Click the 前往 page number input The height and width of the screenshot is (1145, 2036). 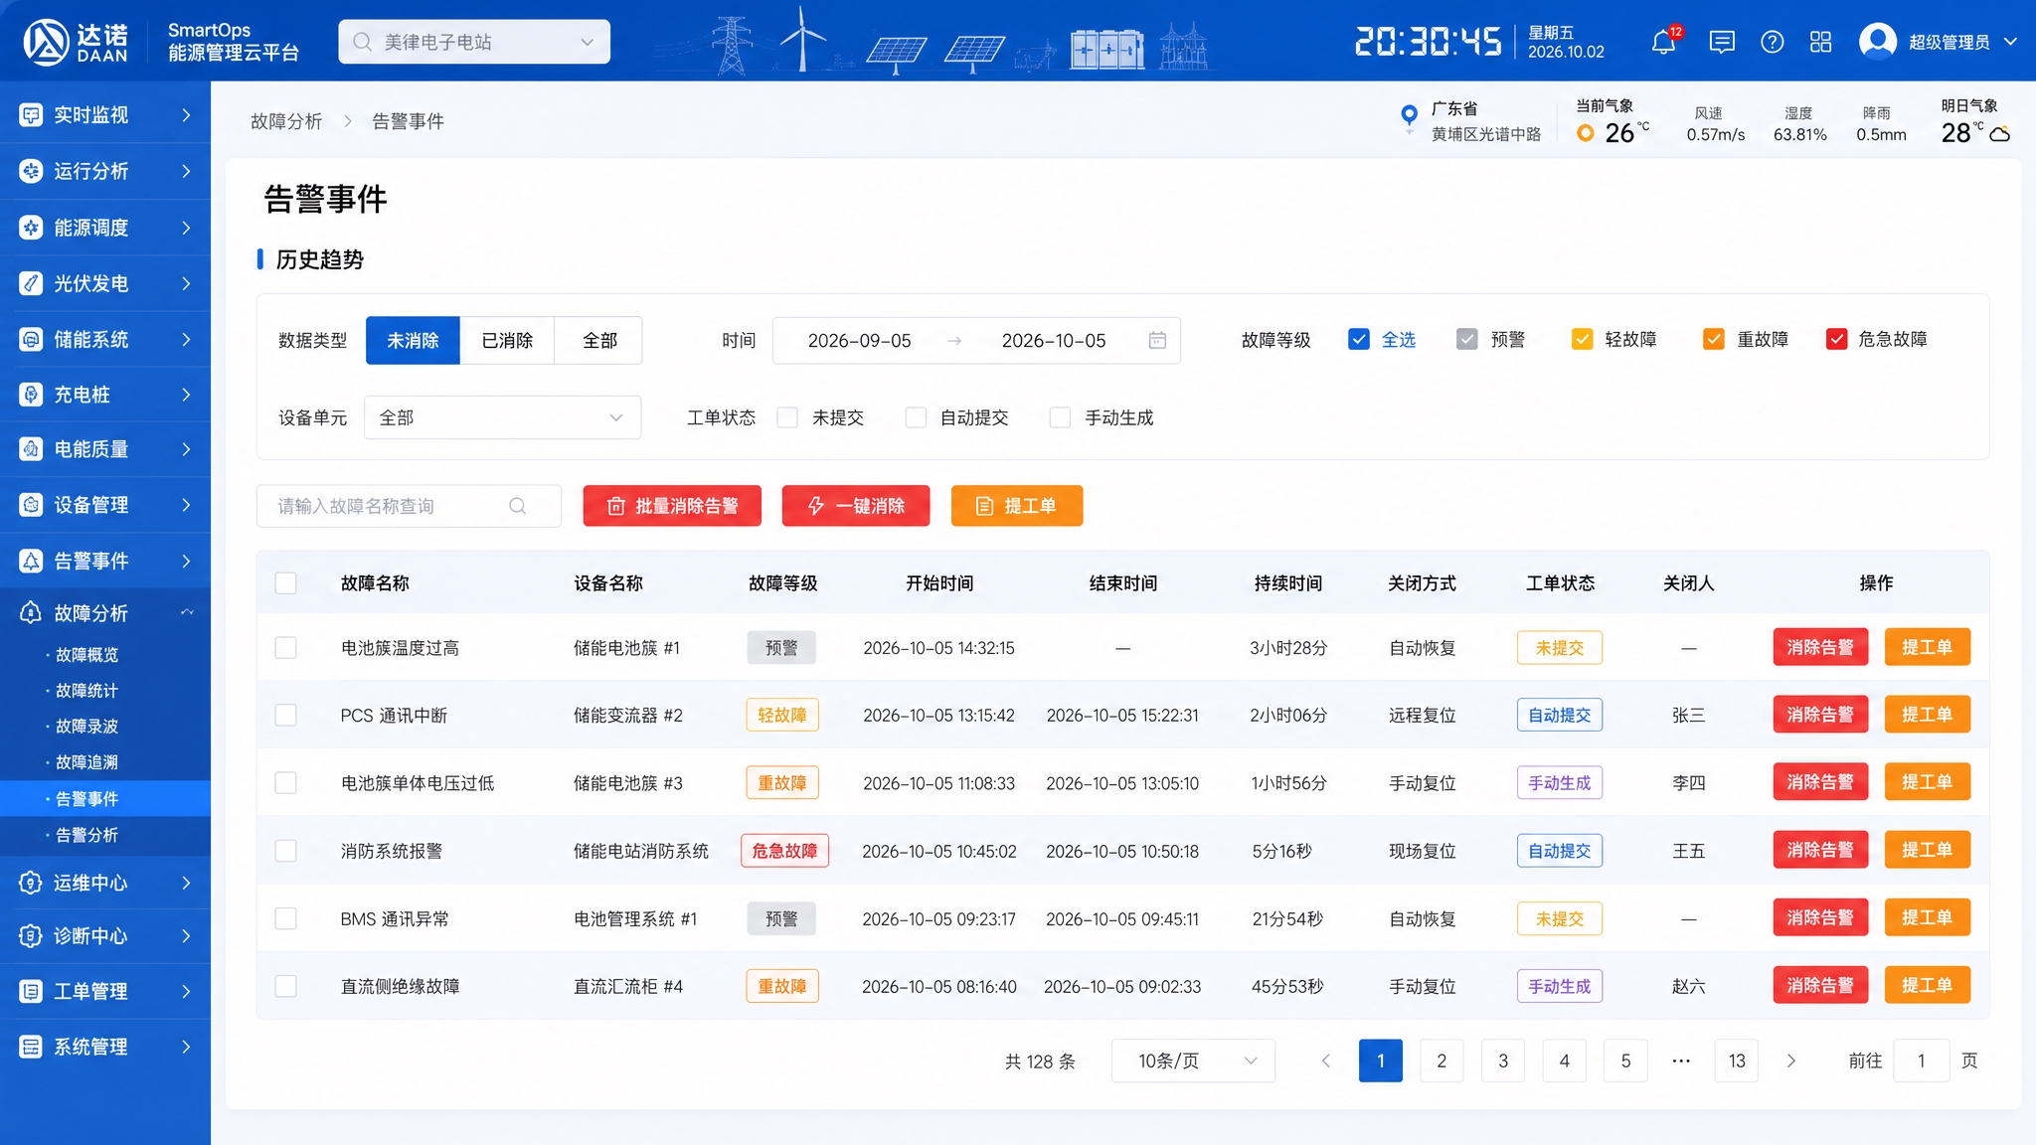point(1921,1061)
